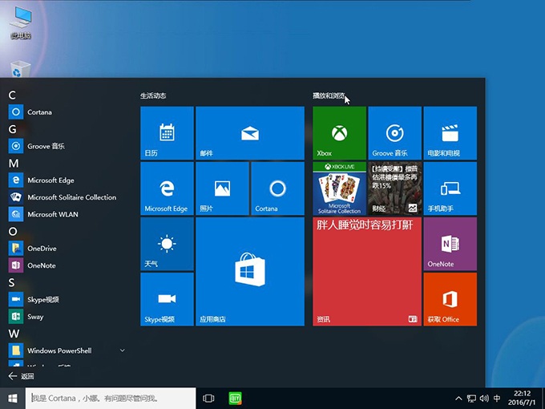The image size is (545, 409).
Task: Open the 电影和电视 tile
Action: [450, 133]
